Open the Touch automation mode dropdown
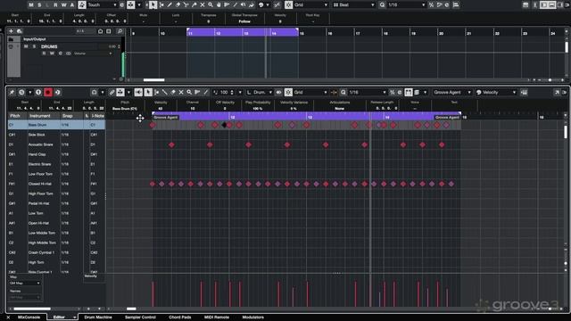This screenshot has width=571, height=321. coord(101,4)
